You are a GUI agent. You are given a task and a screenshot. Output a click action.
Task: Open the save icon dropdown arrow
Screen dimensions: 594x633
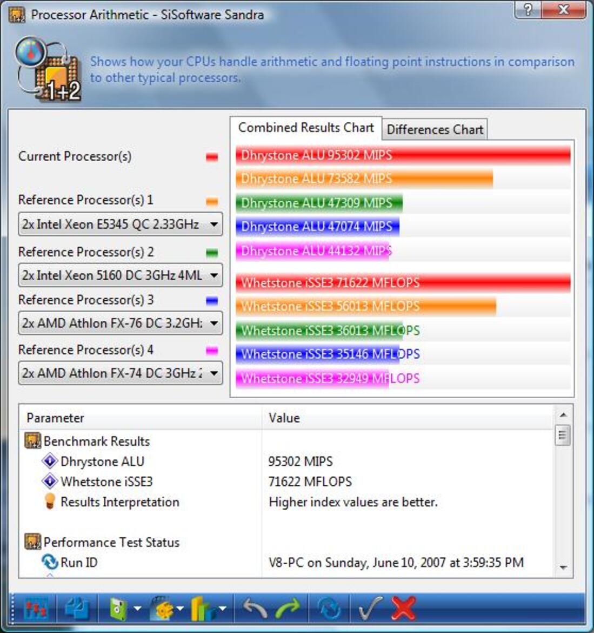click(137, 608)
